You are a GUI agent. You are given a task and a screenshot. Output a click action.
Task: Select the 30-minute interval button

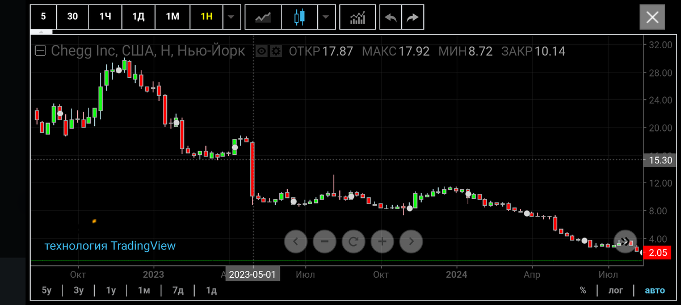click(x=73, y=16)
